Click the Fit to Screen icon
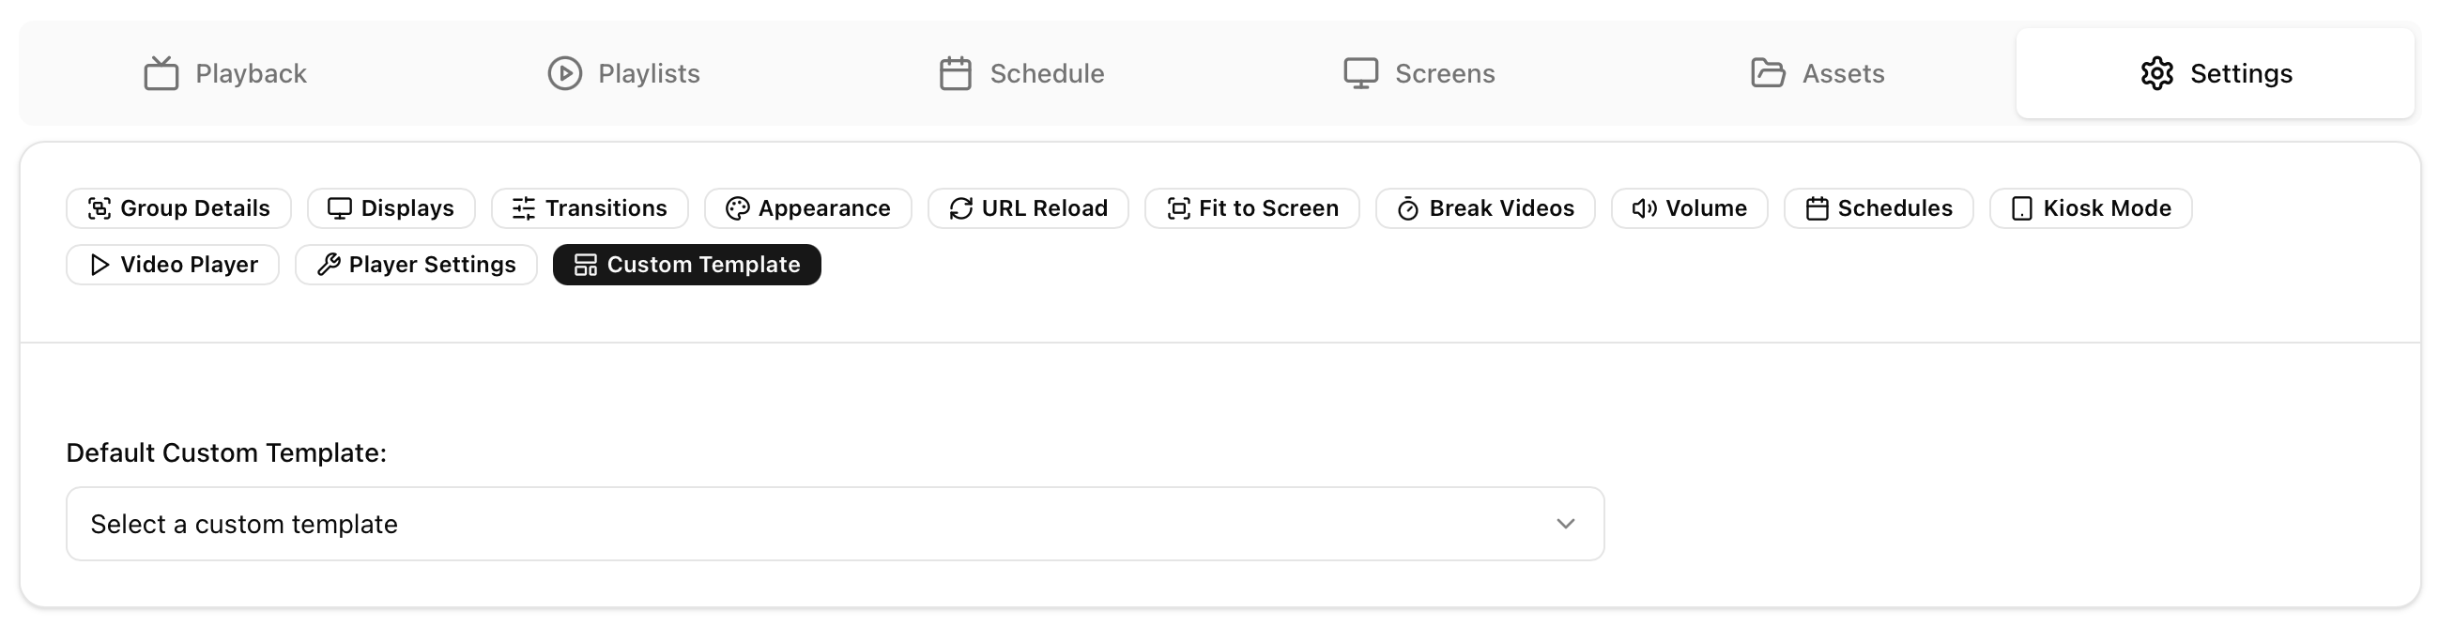 [1178, 208]
